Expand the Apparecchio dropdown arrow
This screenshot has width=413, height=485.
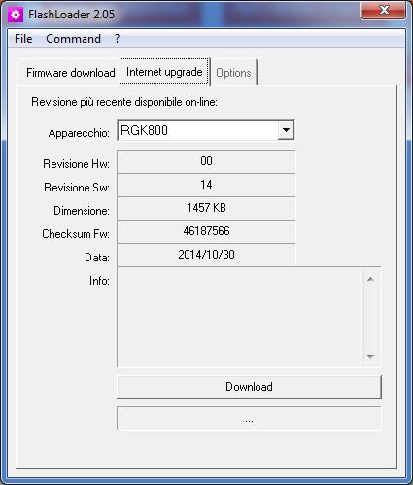point(286,130)
